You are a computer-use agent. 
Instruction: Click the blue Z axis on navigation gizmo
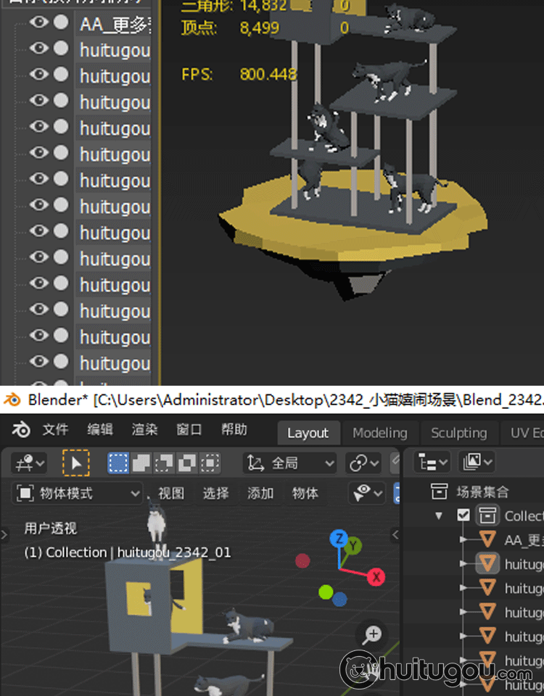338,539
